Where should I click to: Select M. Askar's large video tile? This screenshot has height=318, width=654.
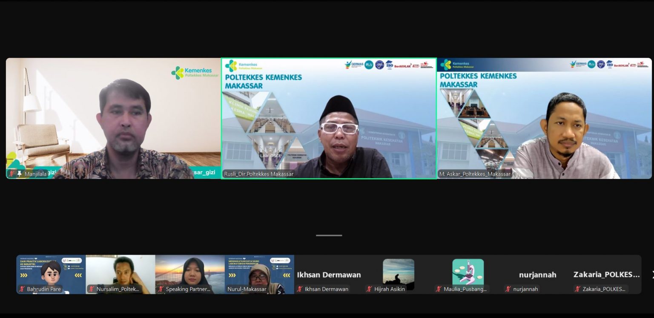tap(544, 118)
